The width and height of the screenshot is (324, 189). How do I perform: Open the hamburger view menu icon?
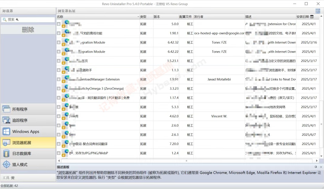318,11
